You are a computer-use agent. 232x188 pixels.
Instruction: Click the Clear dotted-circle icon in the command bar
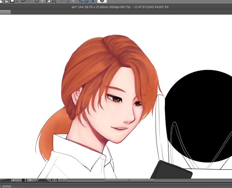click(x=37, y=1)
